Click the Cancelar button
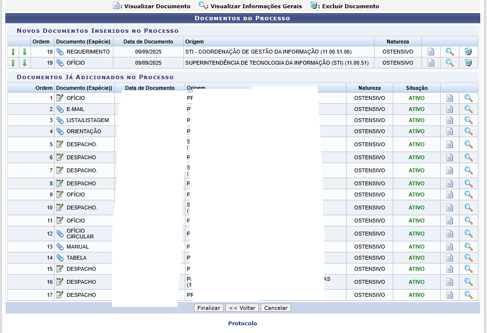 (x=276, y=308)
